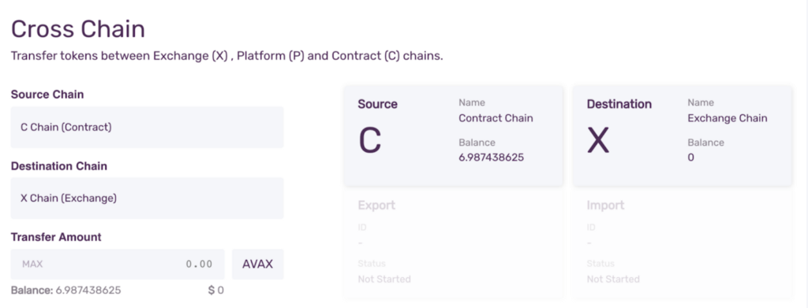This screenshot has height=308, width=808.
Task: Click the MAX button in amount field
Action: [32, 265]
